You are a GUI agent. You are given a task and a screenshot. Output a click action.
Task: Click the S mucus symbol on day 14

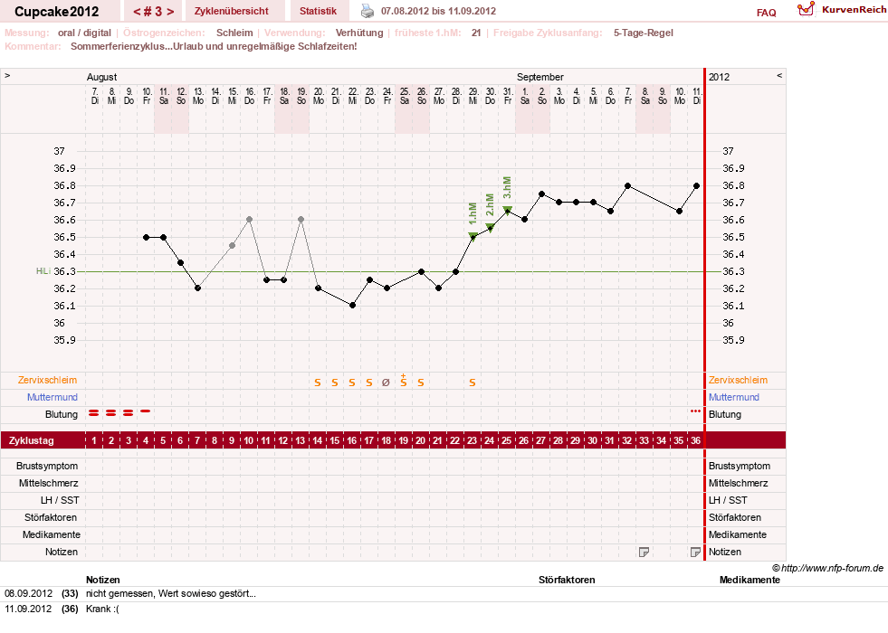click(x=318, y=383)
